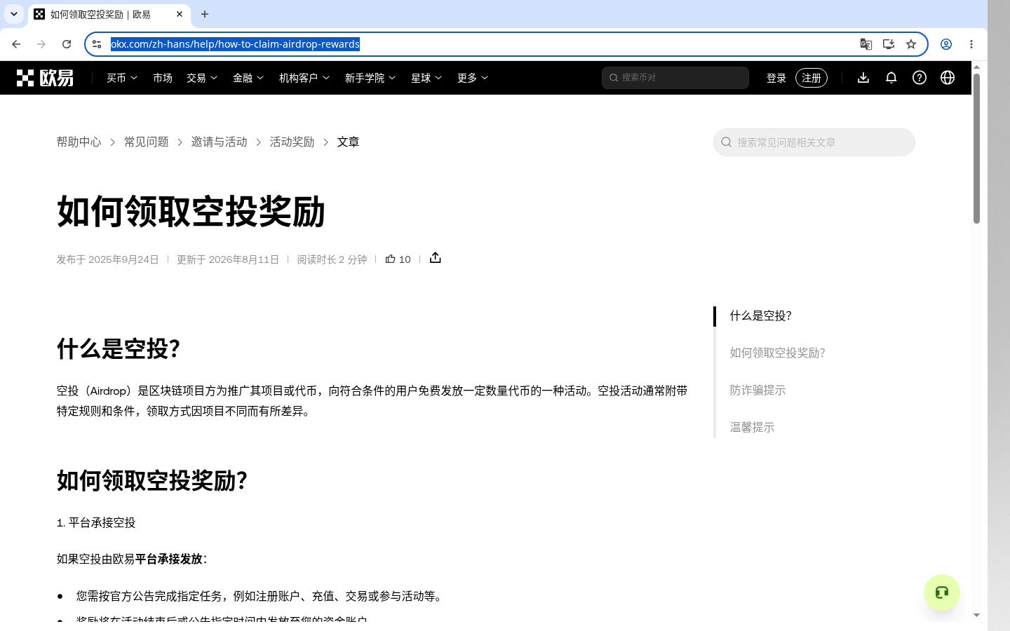Close the 如何领取空投奖励 tab
Viewport: 1010px width, 631px height.
tap(180, 14)
